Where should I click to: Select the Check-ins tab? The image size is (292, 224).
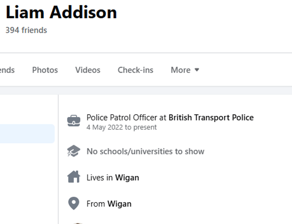pos(135,70)
